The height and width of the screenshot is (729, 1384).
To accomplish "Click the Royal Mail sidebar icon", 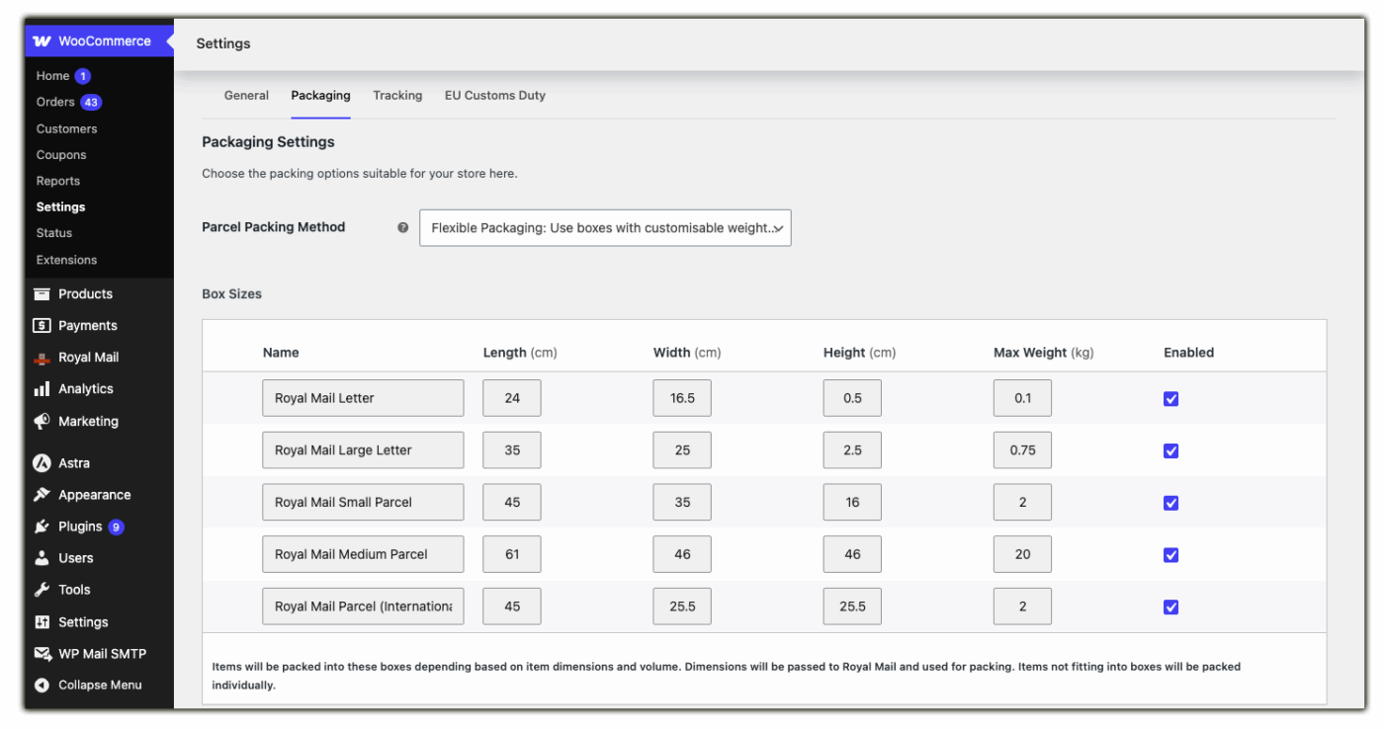I will [x=42, y=358].
